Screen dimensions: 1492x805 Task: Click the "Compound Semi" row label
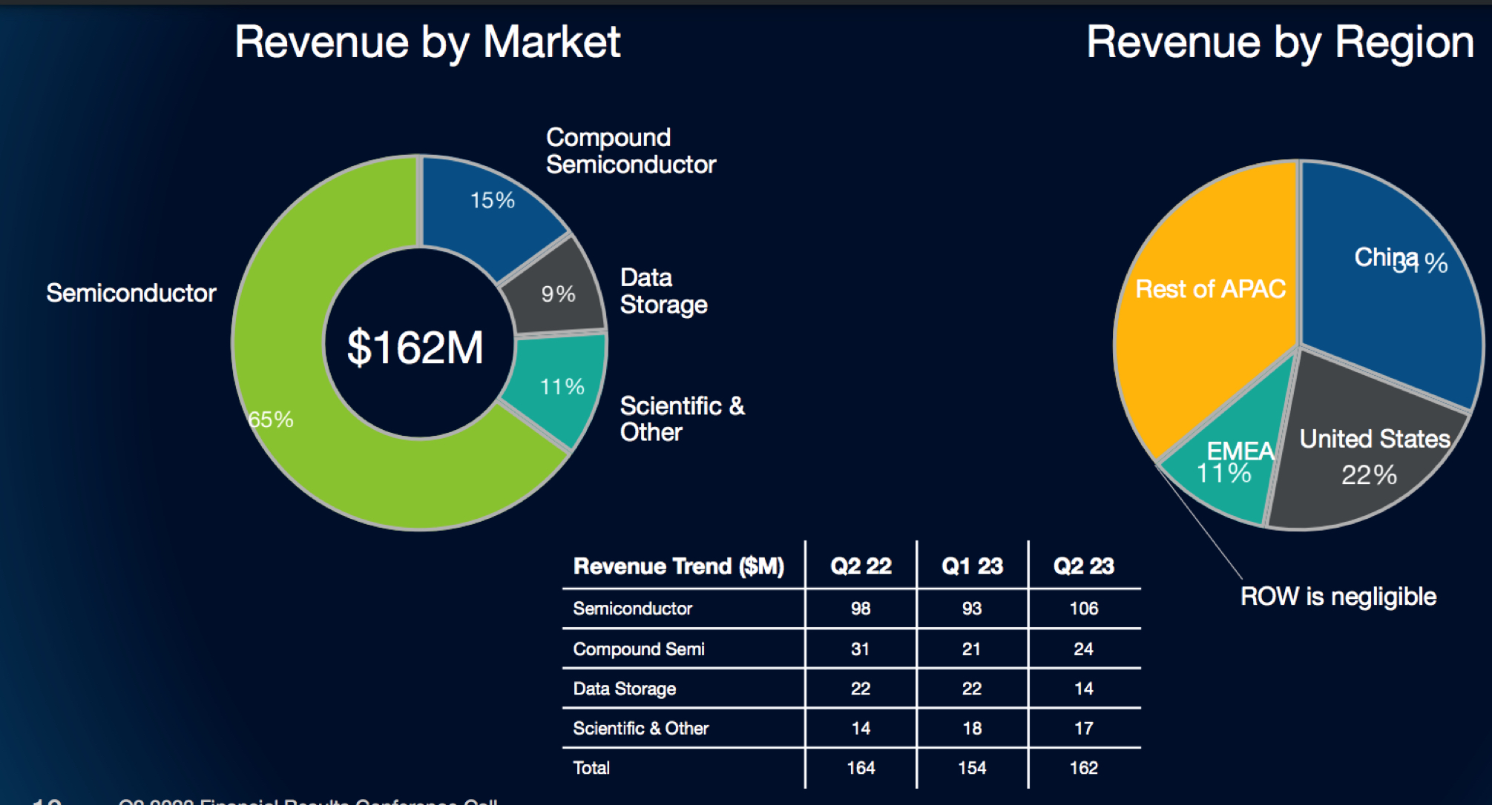click(x=639, y=649)
